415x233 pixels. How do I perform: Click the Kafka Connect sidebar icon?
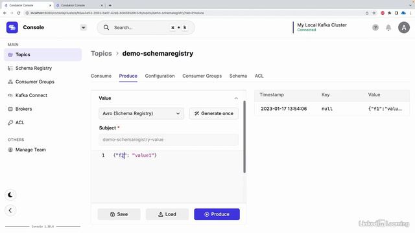pos(10,95)
